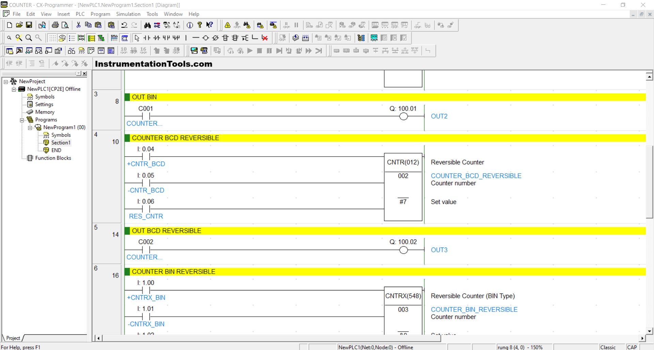This screenshot has height=350, width=654.
Task: Select the END section item
Action: pyautogui.click(x=56, y=150)
